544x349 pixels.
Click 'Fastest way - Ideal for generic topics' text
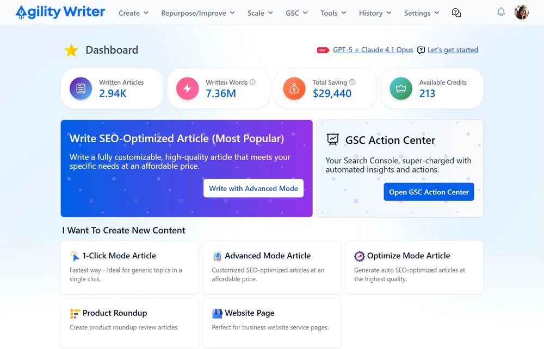point(126,275)
